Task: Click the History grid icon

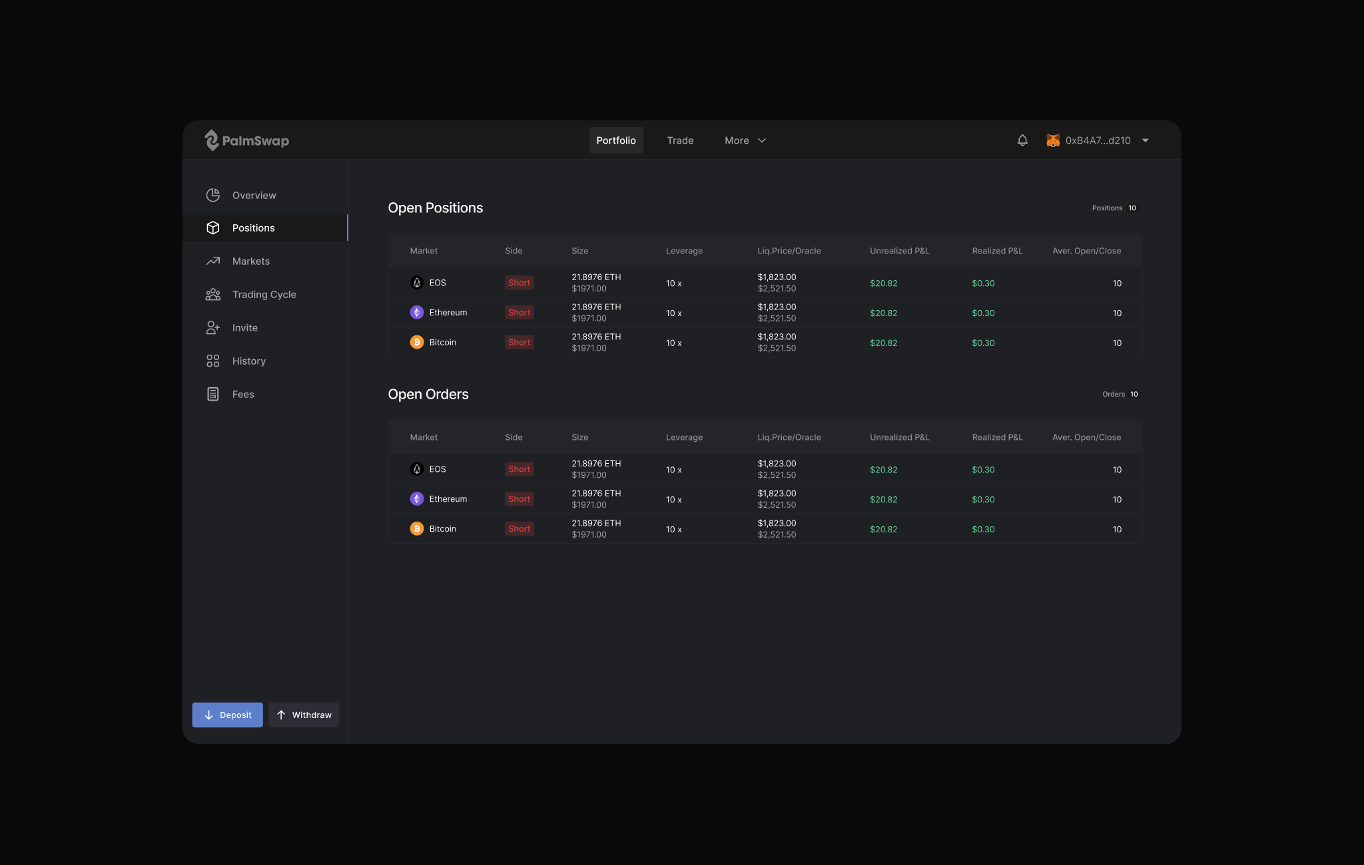Action: (213, 361)
